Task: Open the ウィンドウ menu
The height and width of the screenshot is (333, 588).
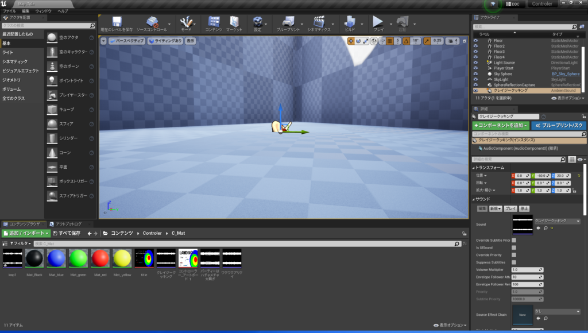Action: tap(44, 11)
